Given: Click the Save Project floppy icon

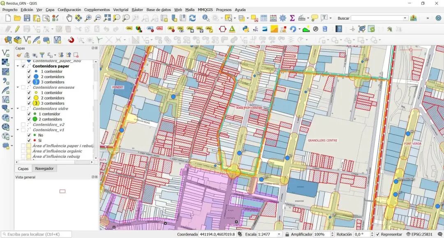Looking at the screenshot, I should tap(27, 18).
